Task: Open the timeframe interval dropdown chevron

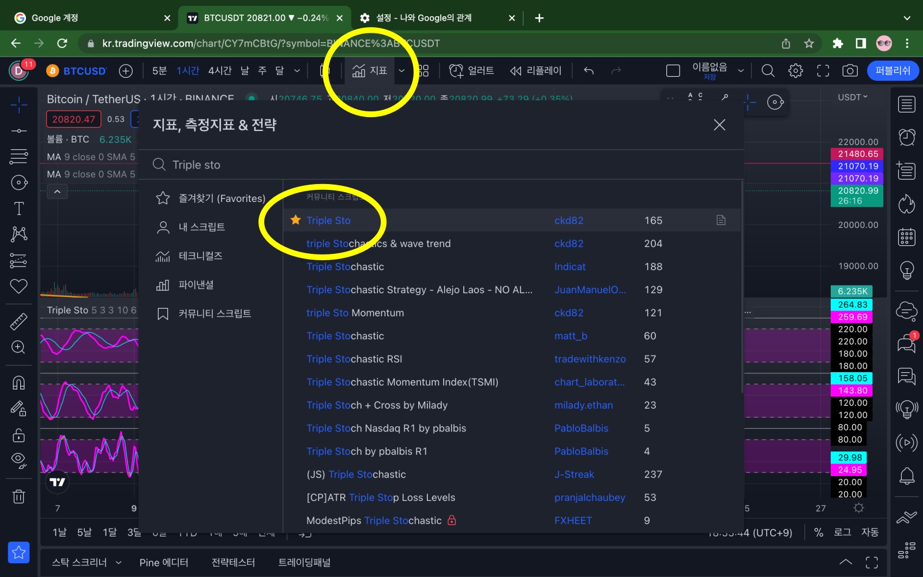Action: (x=297, y=70)
